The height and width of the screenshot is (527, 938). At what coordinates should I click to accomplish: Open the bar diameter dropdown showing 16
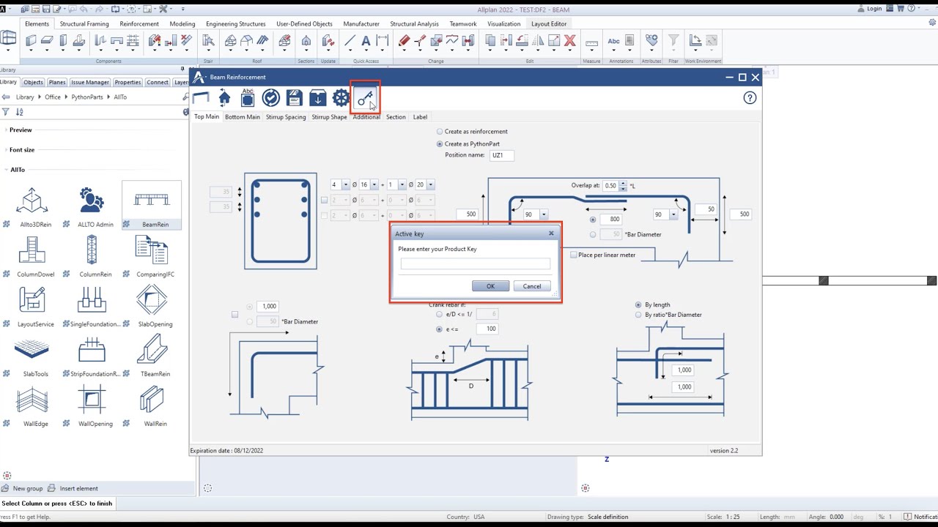click(374, 184)
